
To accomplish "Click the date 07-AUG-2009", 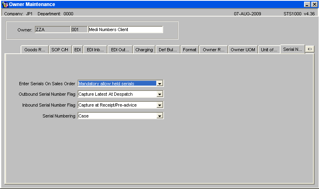I will coord(248,14).
